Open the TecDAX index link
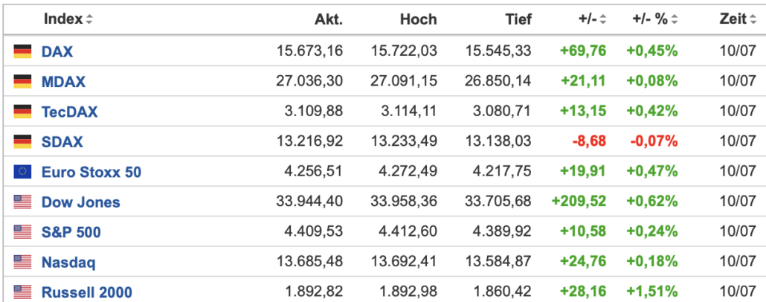This screenshot has width=766, height=302. point(69,112)
